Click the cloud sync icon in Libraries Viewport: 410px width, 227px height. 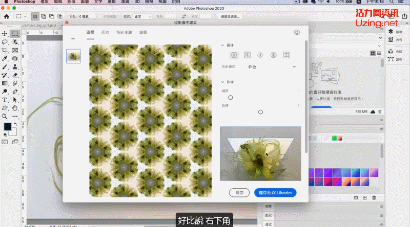373,111
